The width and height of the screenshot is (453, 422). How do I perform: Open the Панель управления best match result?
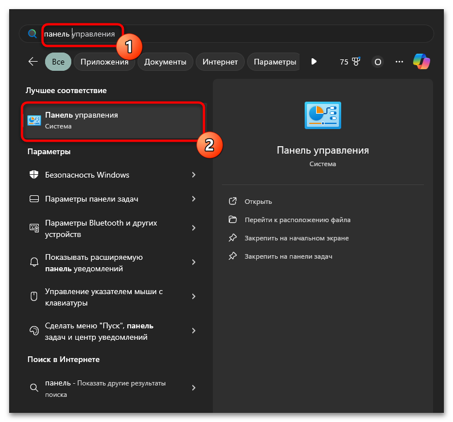point(112,120)
